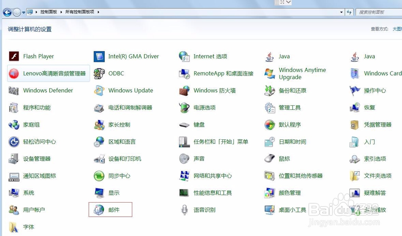Open 网络和共享中心
The height and width of the screenshot is (236, 402).
coord(213,176)
